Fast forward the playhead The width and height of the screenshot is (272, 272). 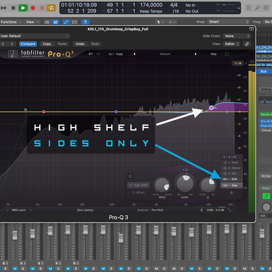[x=3, y=8]
